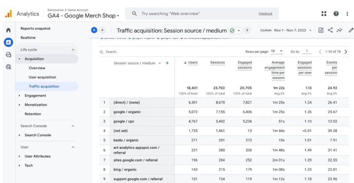Add a secondary dimension with plus icon
The width and height of the screenshot is (354, 183).
[167, 63]
